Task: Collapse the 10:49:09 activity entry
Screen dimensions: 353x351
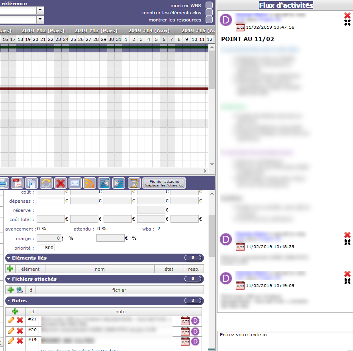Action: [x=347, y=281]
